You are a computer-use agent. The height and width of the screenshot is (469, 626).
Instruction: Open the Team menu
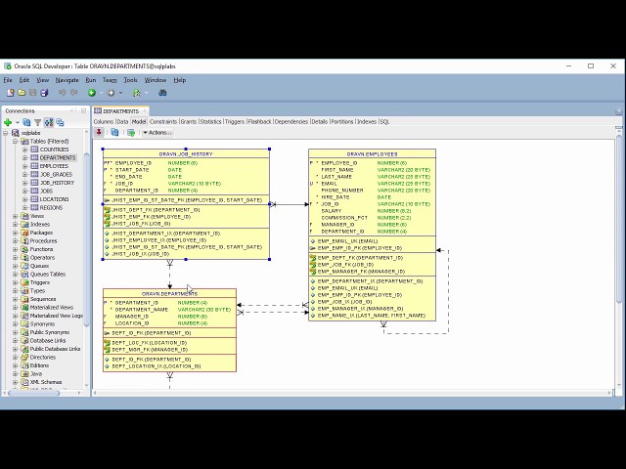[110, 80]
